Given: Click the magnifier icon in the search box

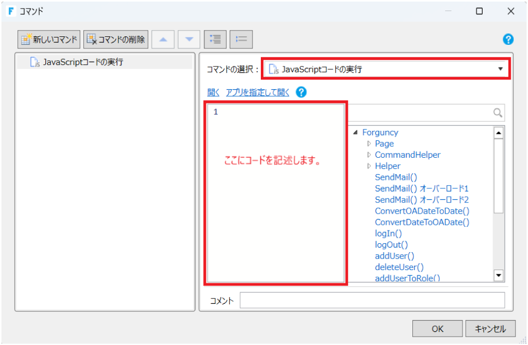Looking at the screenshot, I should click(497, 112).
